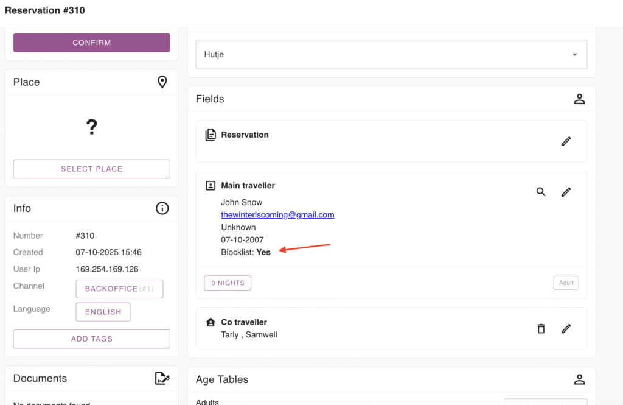This screenshot has height=405, width=623.
Task: Open thewinteriscoming@gmail.com email link
Action: [277, 215]
